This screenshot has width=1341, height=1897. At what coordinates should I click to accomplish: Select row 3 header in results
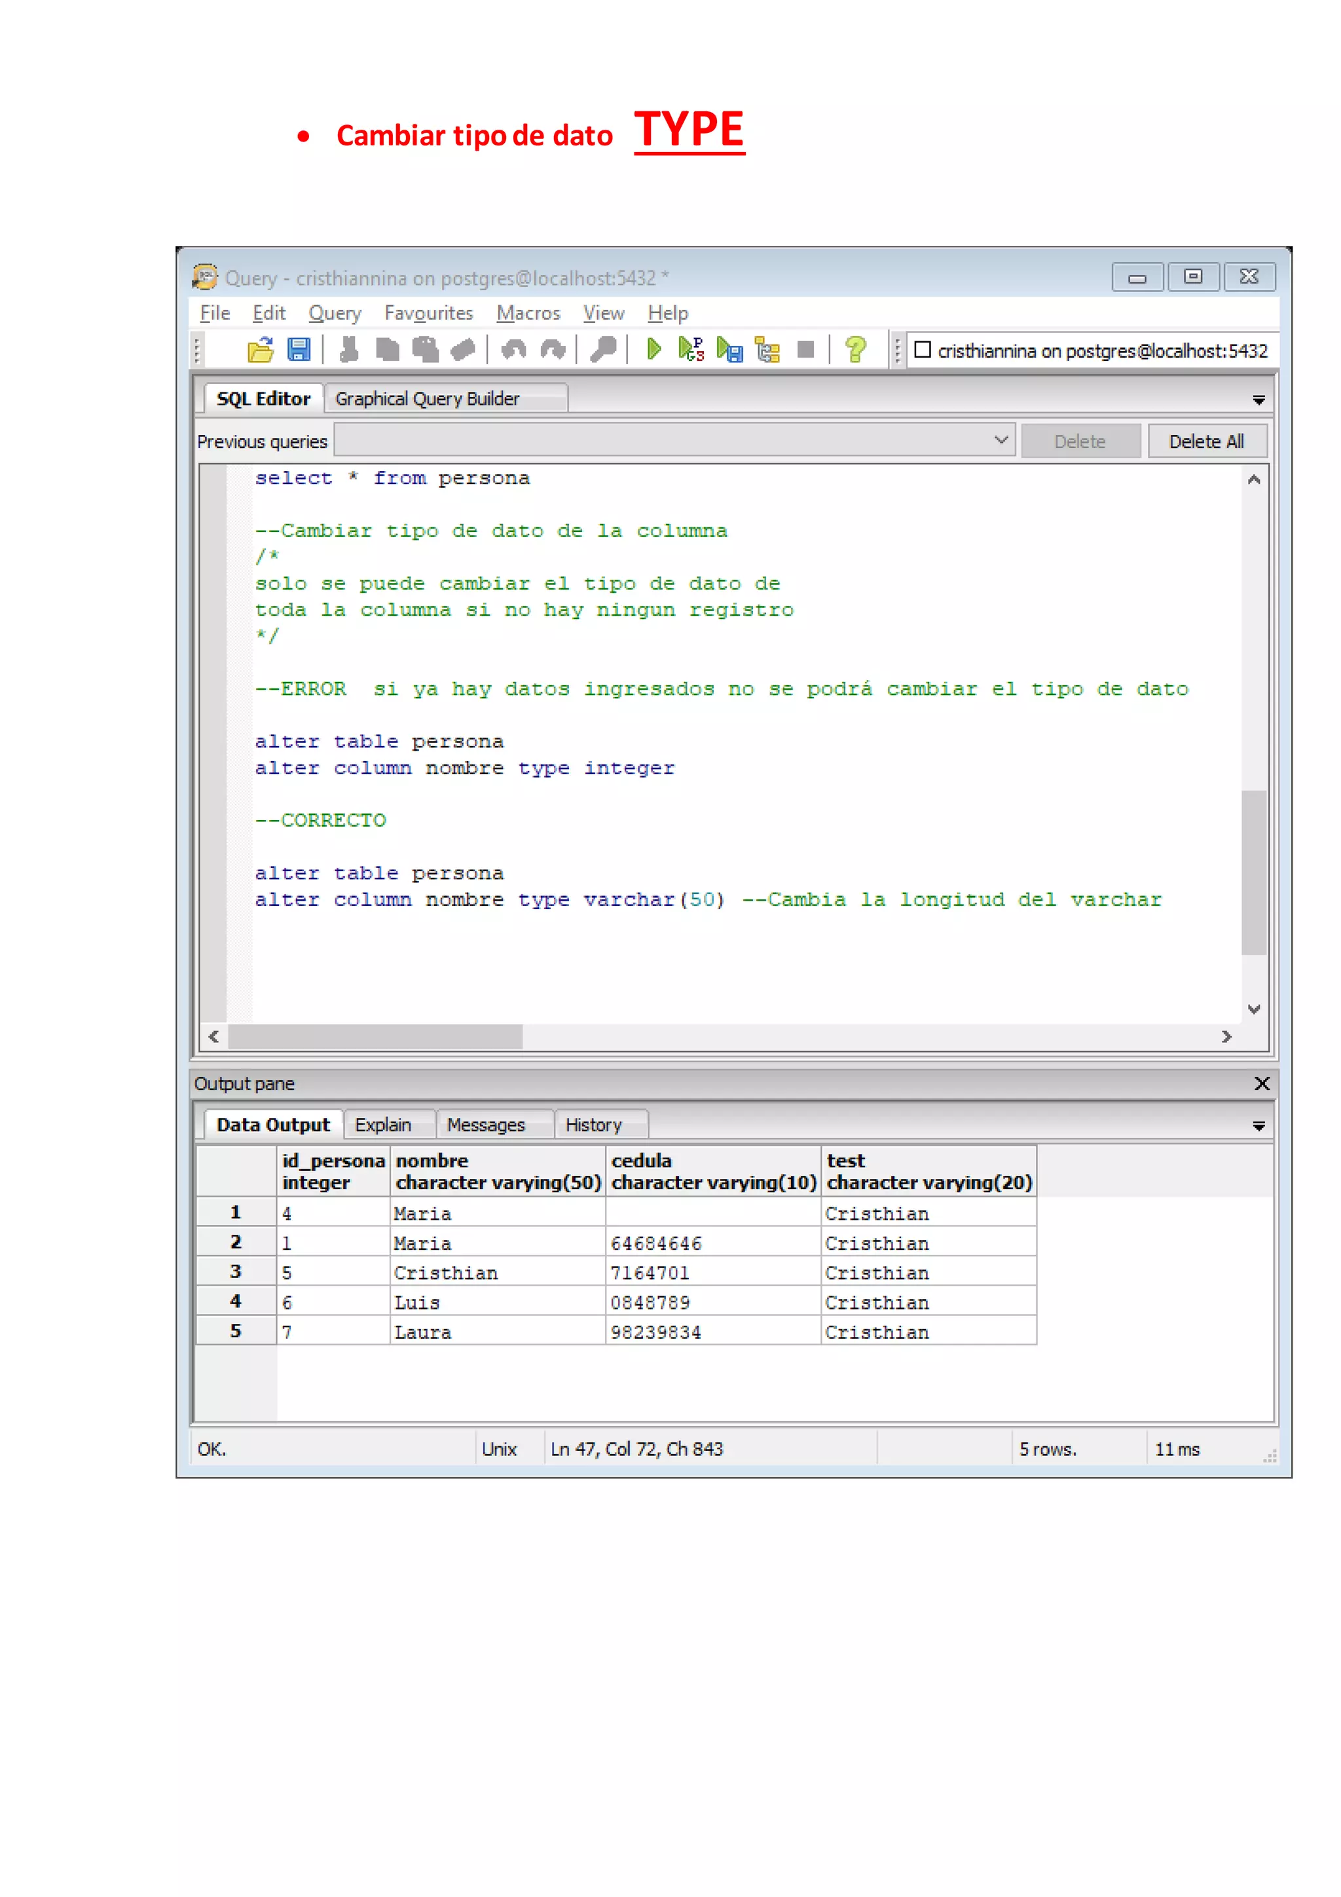[236, 1271]
